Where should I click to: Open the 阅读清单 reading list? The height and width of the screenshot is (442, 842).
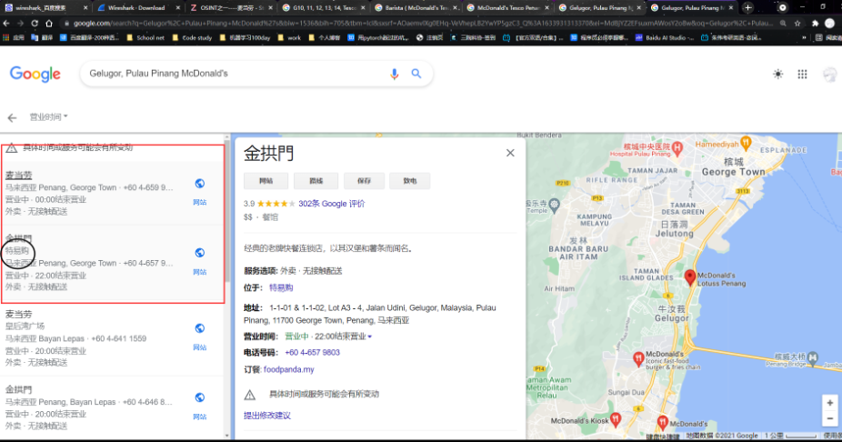(827, 37)
